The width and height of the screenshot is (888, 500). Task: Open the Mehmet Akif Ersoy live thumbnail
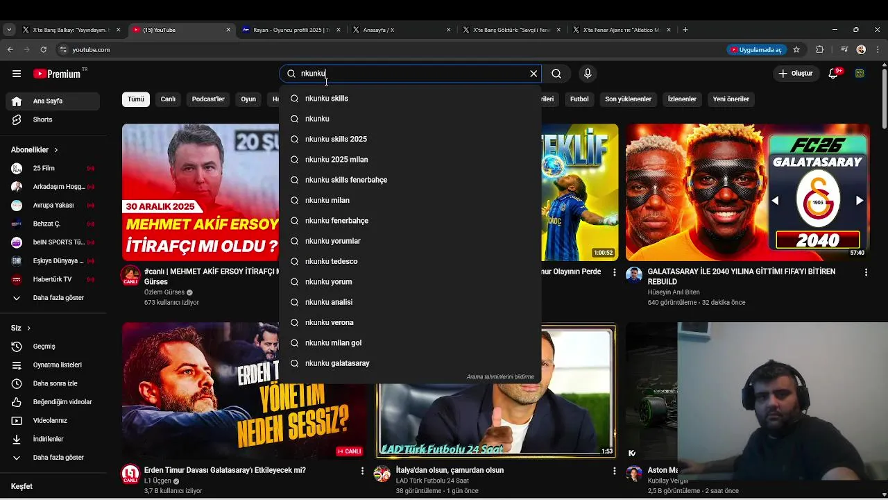[x=200, y=192]
